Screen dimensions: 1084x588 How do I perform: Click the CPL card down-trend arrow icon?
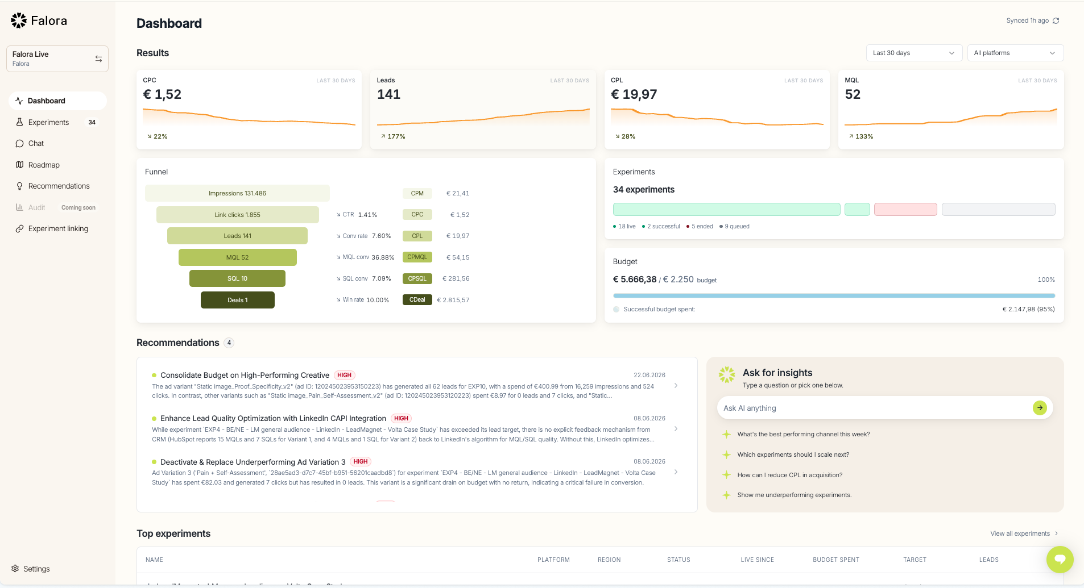click(617, 136)
